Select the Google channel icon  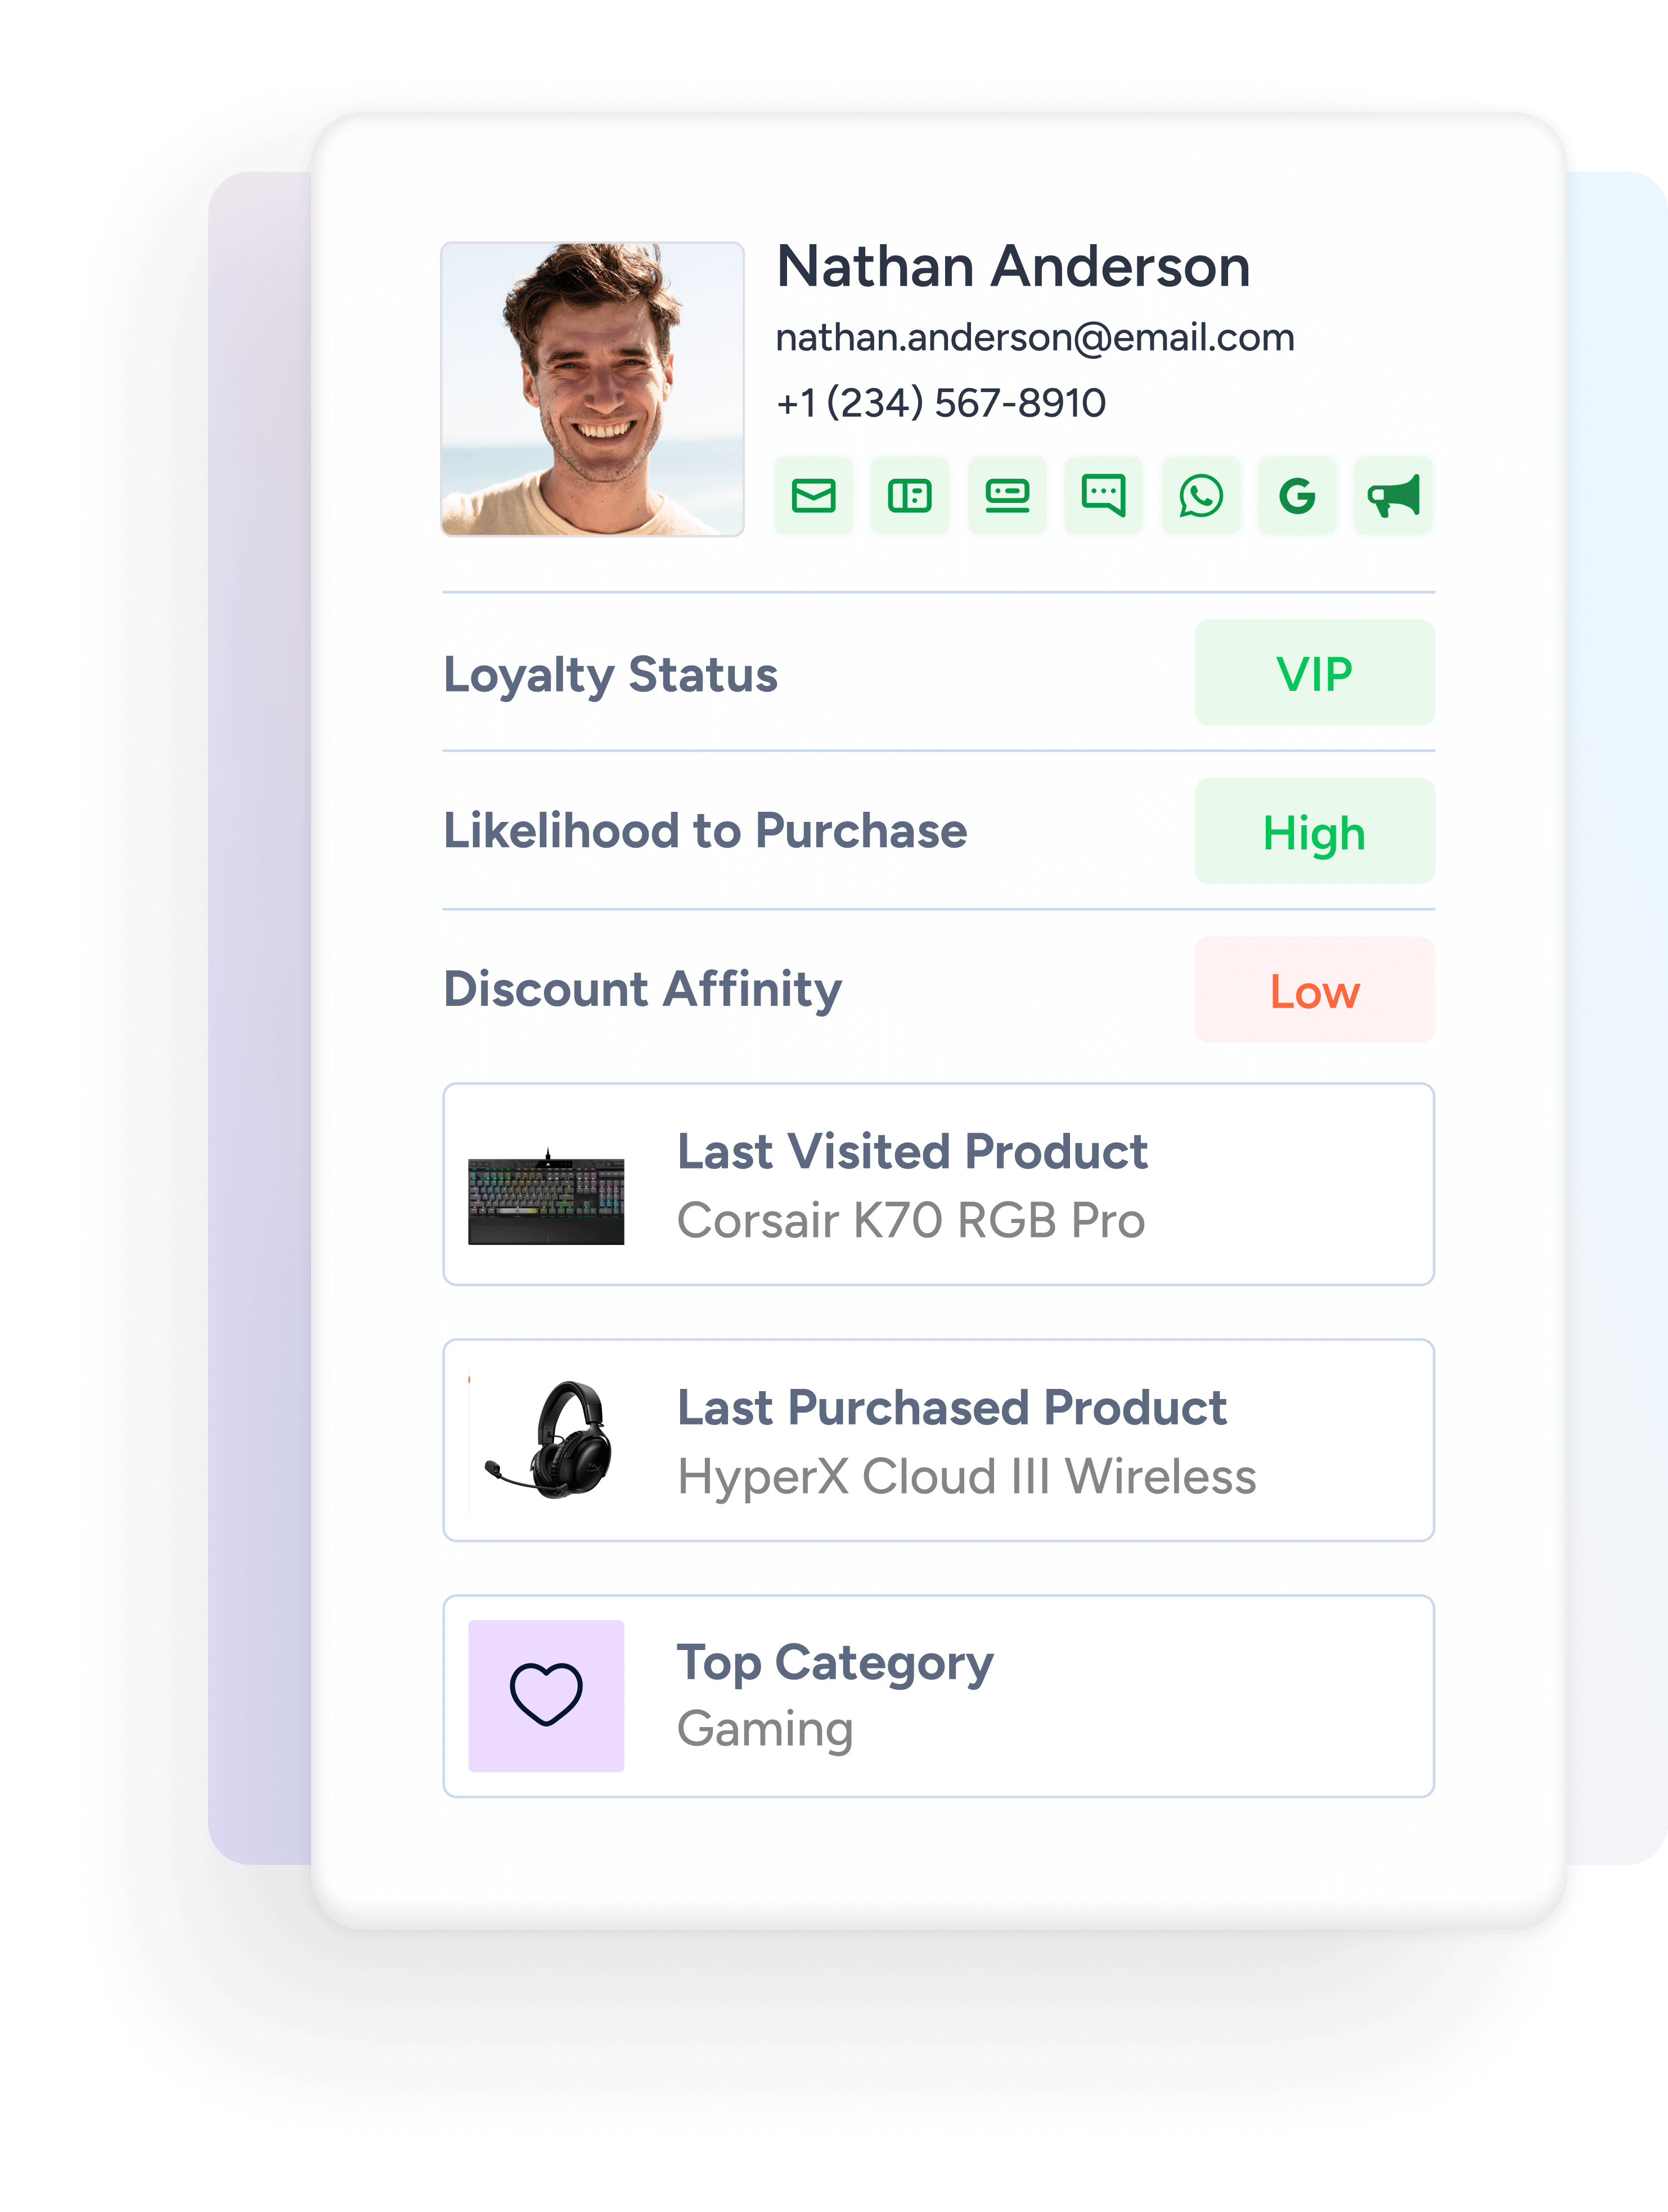pyautogui.click(x=1297, y=496)
